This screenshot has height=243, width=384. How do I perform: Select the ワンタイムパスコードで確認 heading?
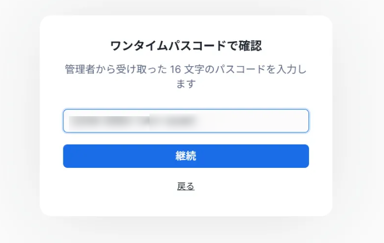186,46
